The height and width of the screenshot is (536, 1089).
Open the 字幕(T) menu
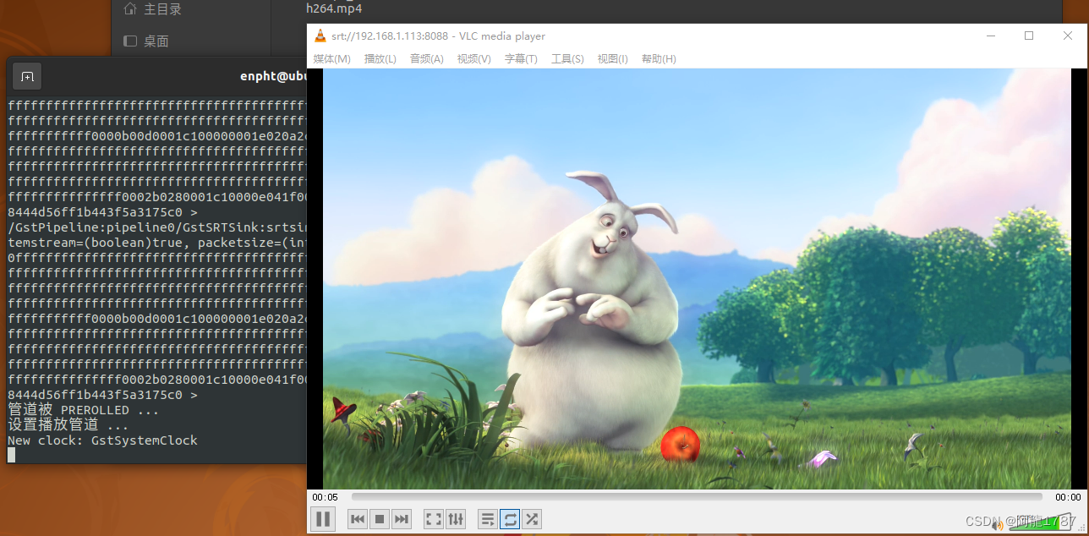[x=521, y=59]
